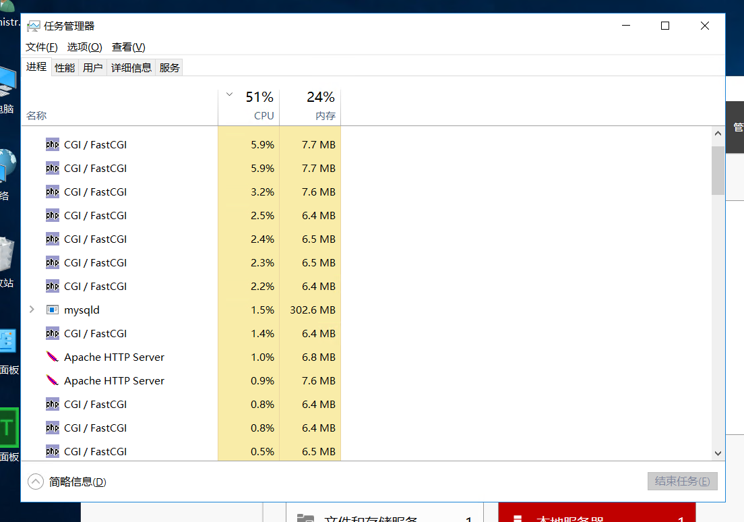Click php icon of the 2.5% CGI / FastCGI row

(x=52, y=216)
